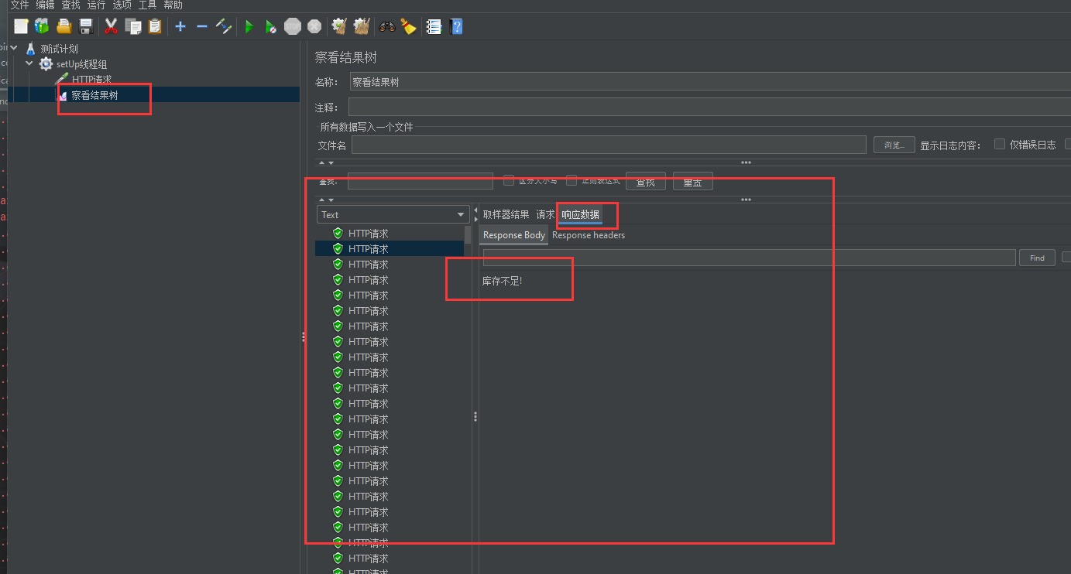Open the function helper dialog icon

tap(434, 27)
